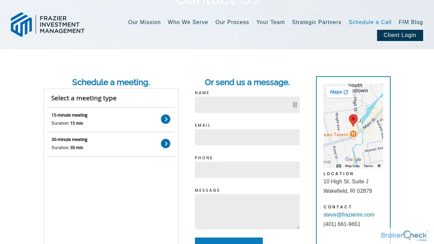This screenshot has width=434, height=244.
Task: Click the restaurant marker for the Tavern
Action: click(353, 135)
